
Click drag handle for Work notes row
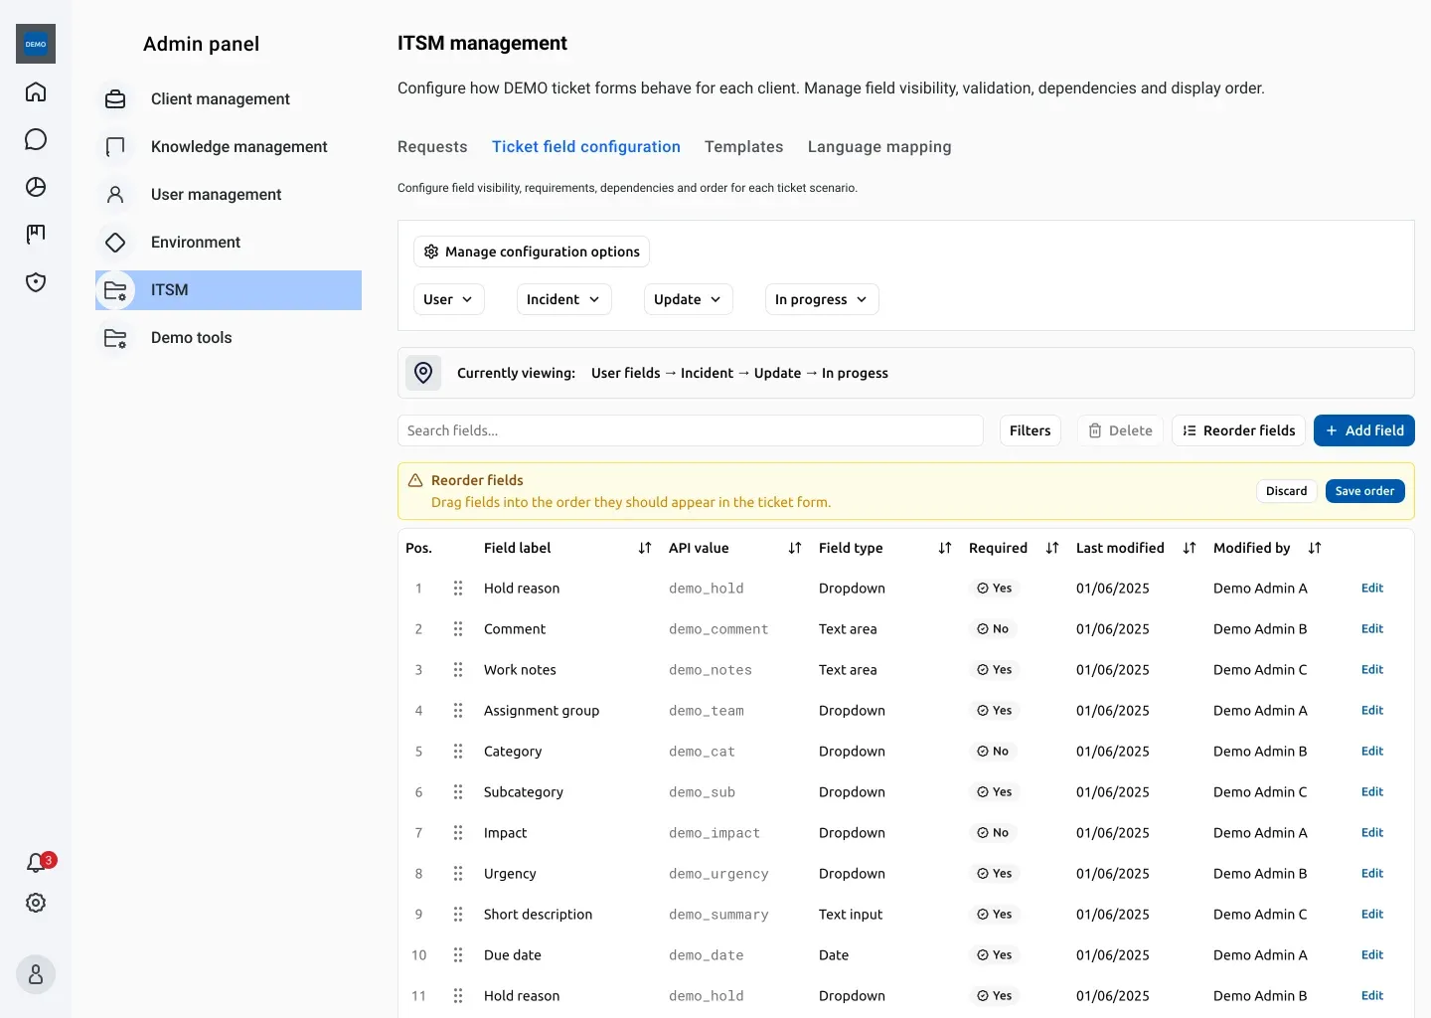tap(458, 670)
